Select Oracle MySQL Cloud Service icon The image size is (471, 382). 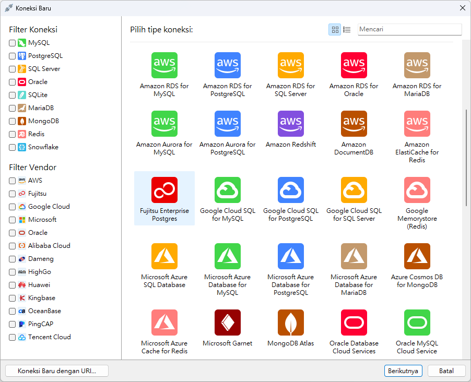(417, 323)
